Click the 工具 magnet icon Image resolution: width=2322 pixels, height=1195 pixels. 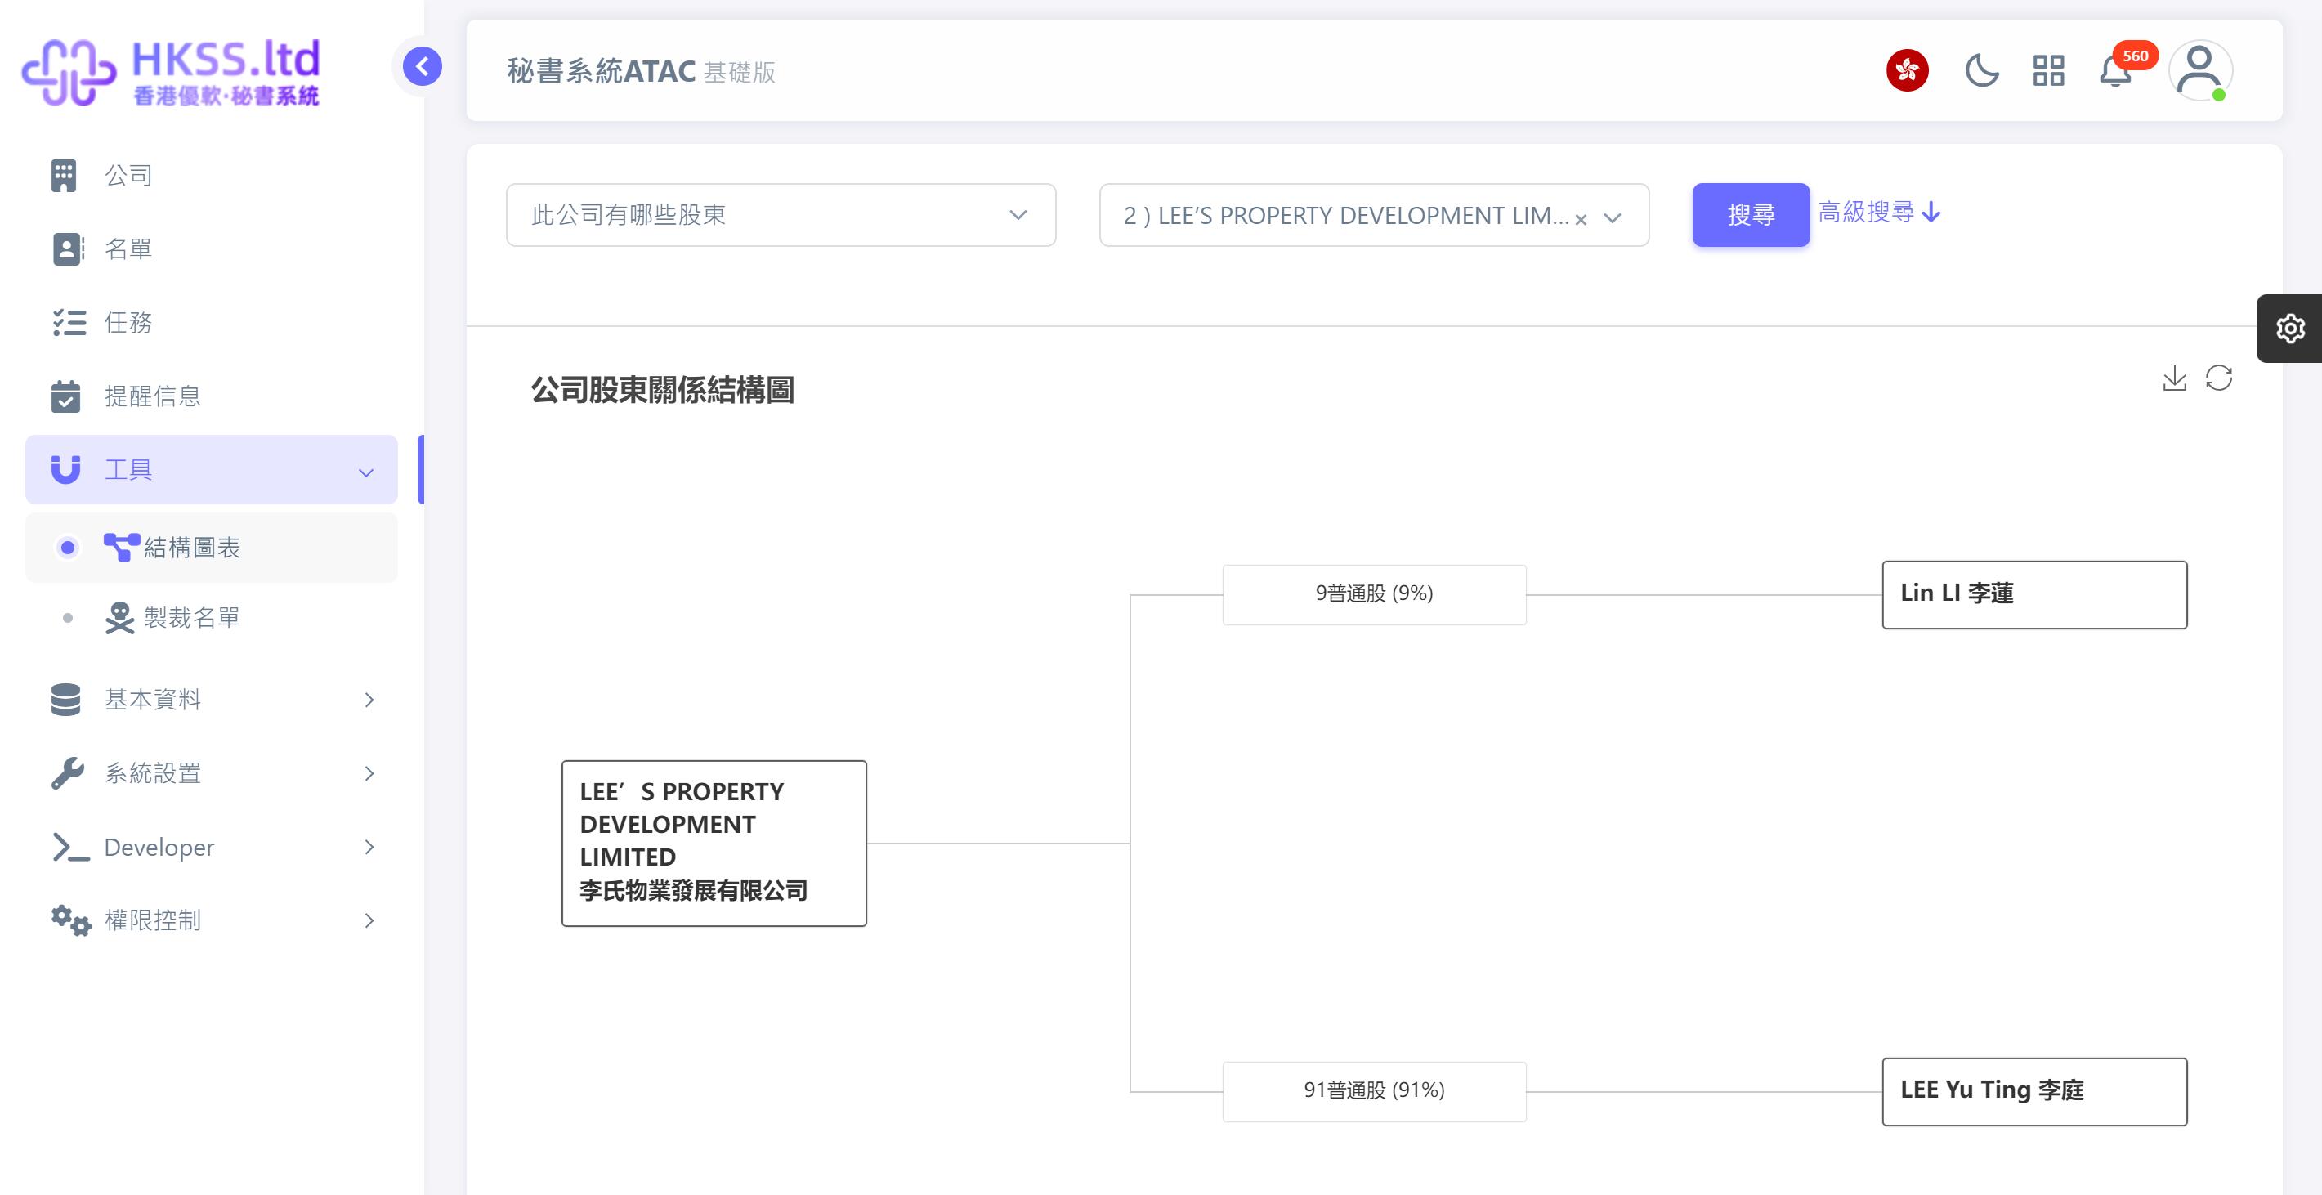[66, 469]
